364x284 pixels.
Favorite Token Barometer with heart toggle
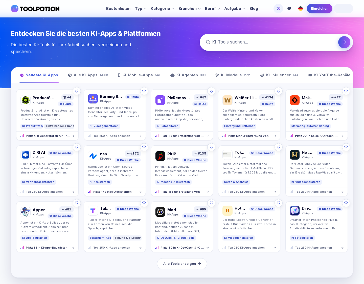click(x=279, y=147)
